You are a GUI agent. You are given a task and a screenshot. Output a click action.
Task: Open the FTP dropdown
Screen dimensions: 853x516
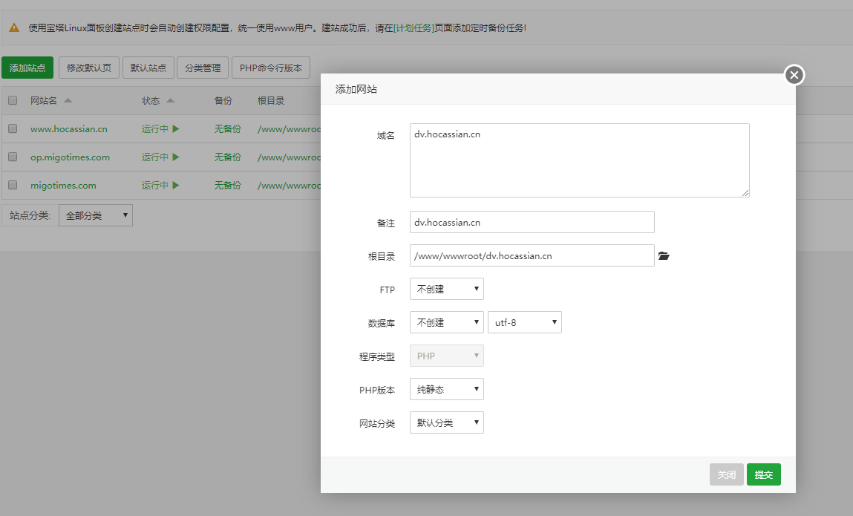click(x=446, y=289)
